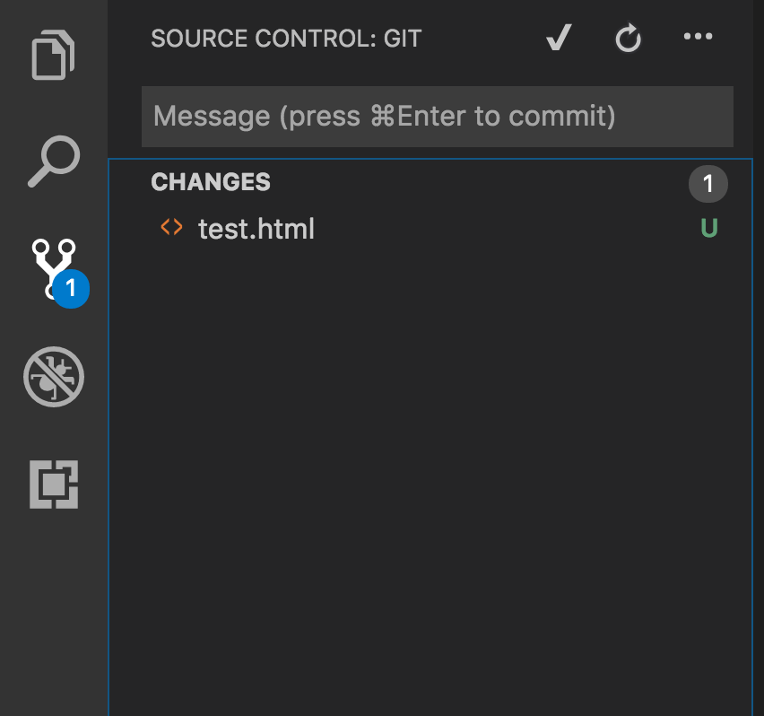Select the Source Control branch icon
The height and width of the screenshot is (716, 764).
tap(52, 266)
